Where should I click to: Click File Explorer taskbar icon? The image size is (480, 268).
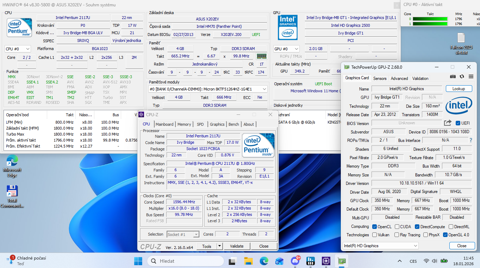coord(249,261)
